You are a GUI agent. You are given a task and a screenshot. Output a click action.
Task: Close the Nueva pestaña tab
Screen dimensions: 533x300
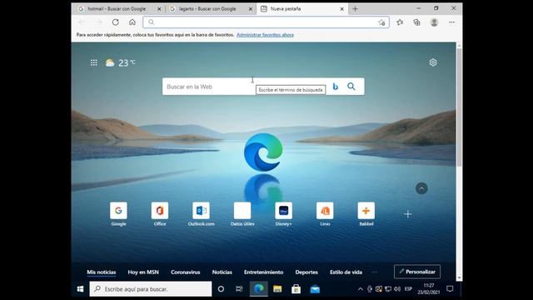pyautogui.click(x=342, y=9)
